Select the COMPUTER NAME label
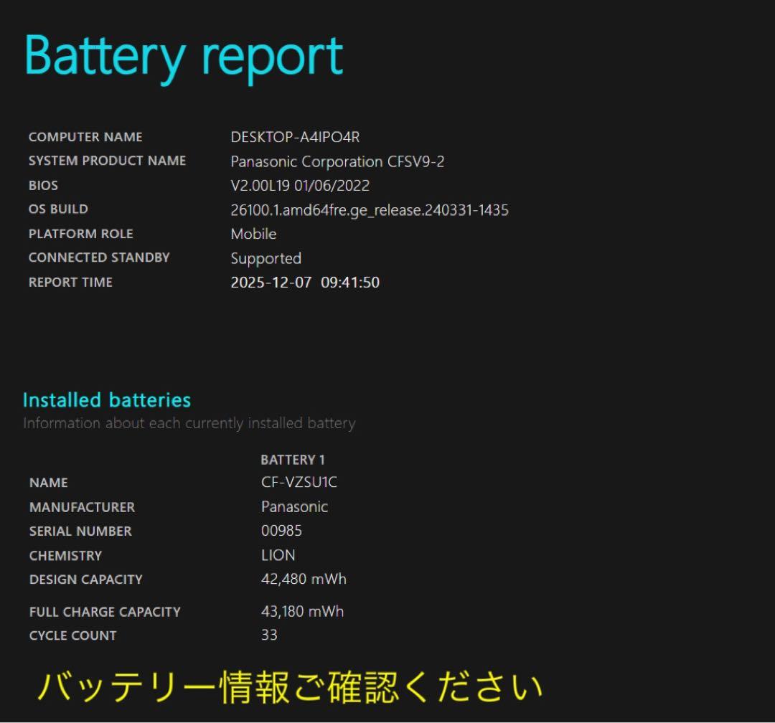The width and height of the screenshot is (775, 723). (85, 137)
